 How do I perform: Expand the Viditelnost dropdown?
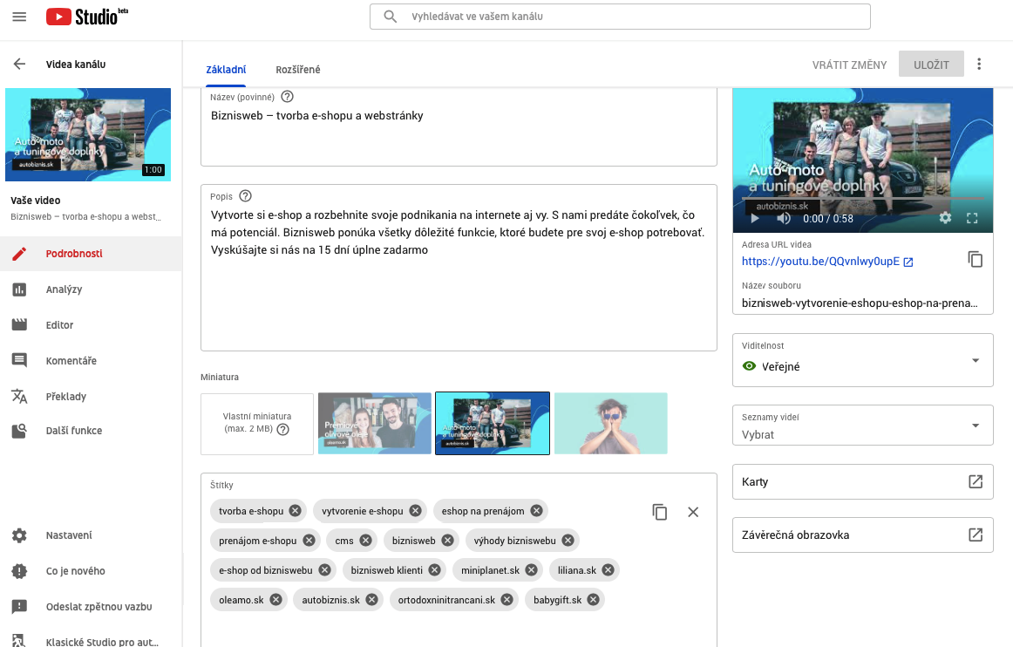point(975,360)
